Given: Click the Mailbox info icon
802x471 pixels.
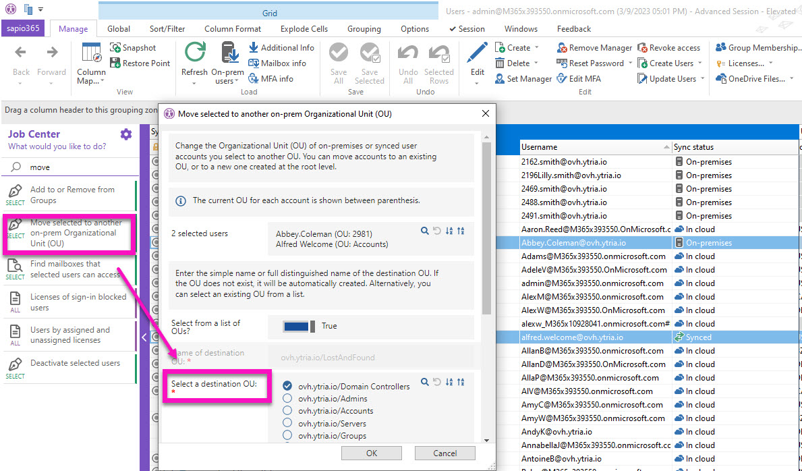Looking at the screenshot, I should [x=254, y=63].
